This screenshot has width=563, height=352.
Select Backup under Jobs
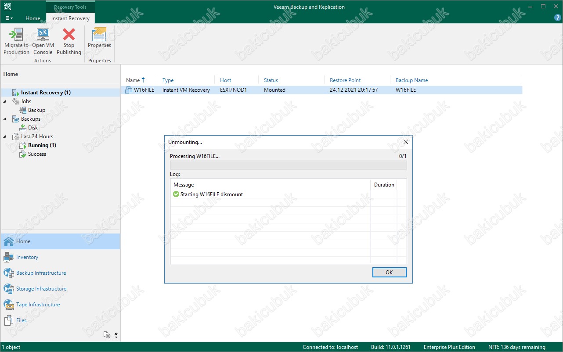[x=36, y=110]
